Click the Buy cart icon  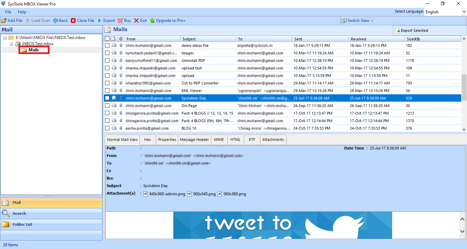pyautogui.click(x=120, y=21)
